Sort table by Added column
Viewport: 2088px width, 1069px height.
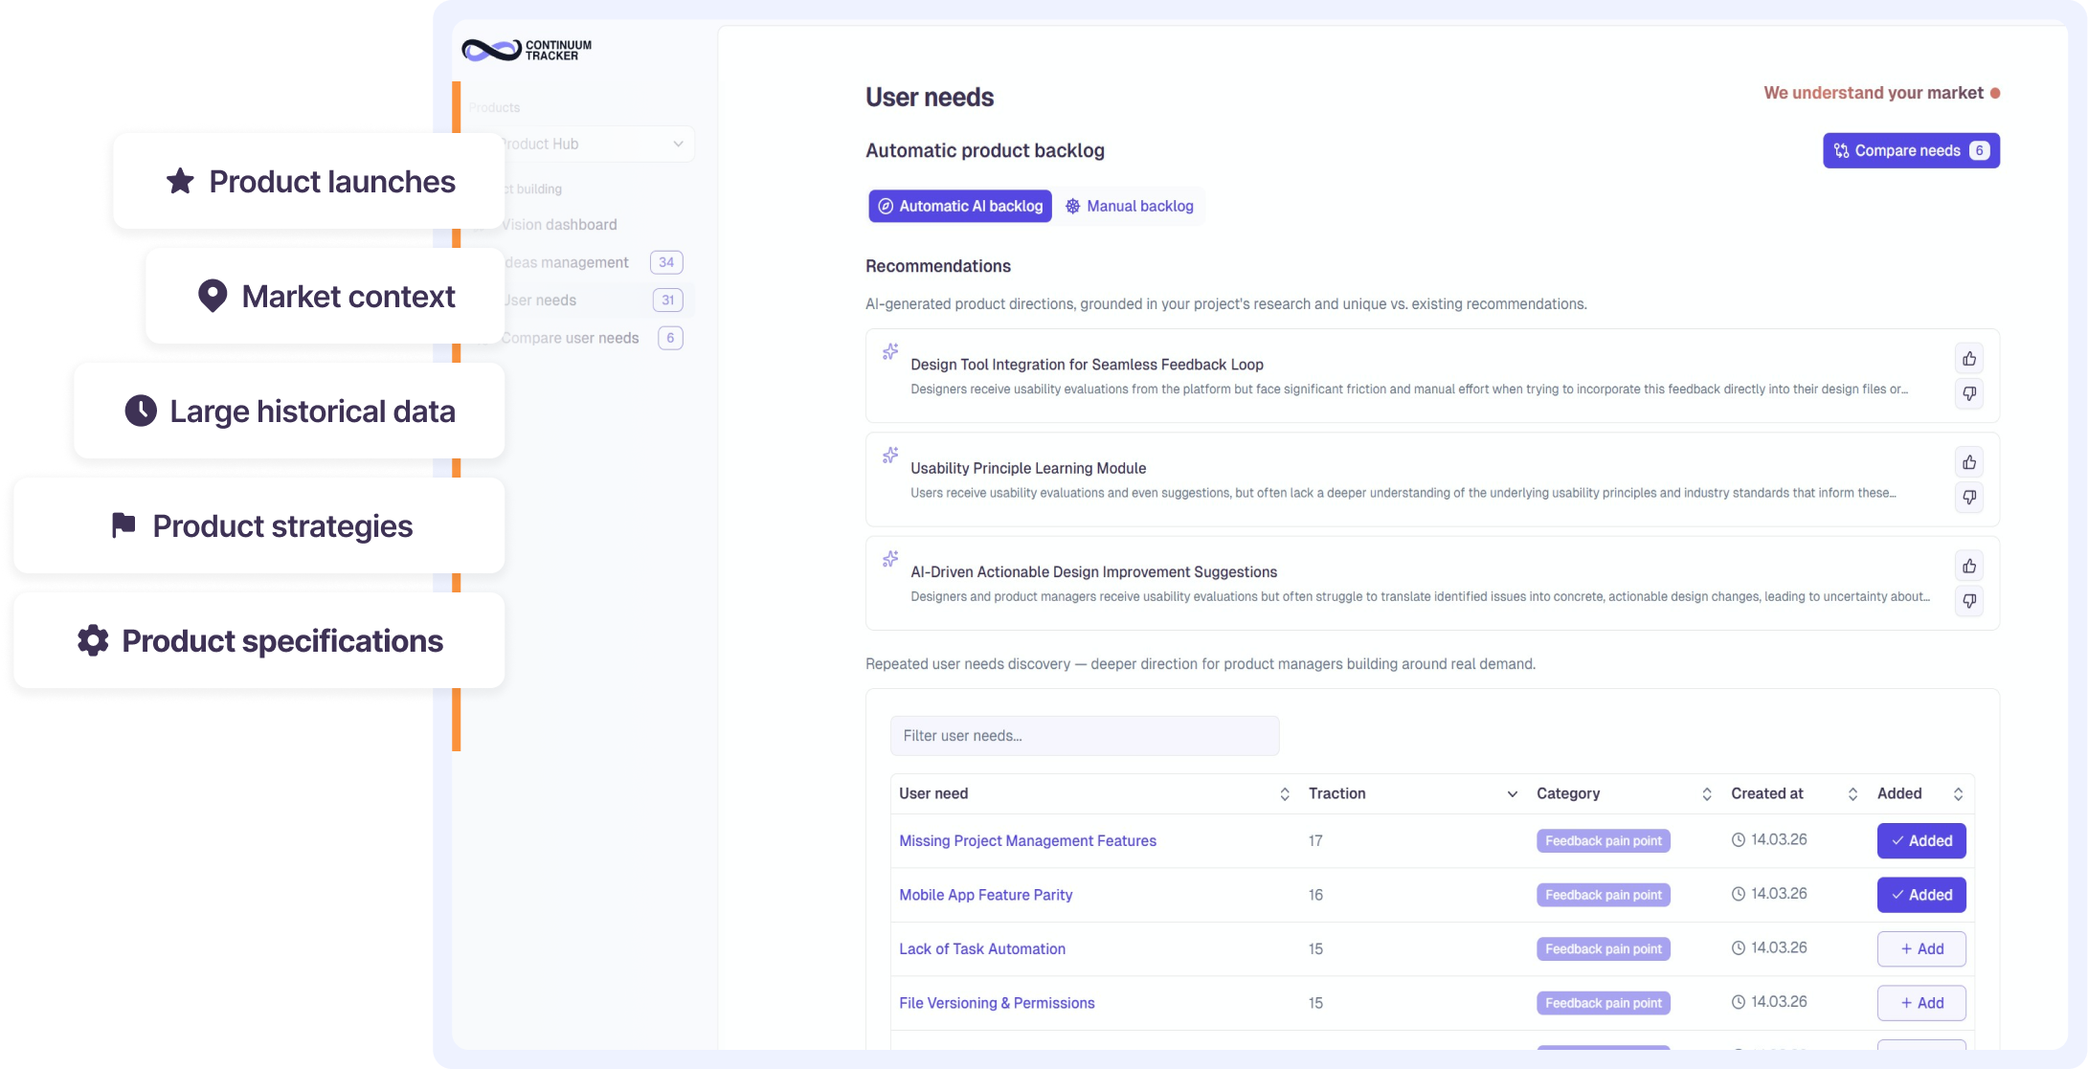[x=1958, y=793]
